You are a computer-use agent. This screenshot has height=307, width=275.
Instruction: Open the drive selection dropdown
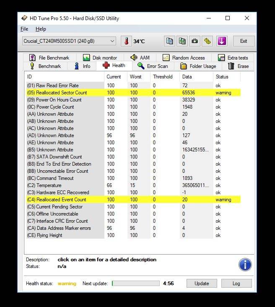(x=69, y=41)
